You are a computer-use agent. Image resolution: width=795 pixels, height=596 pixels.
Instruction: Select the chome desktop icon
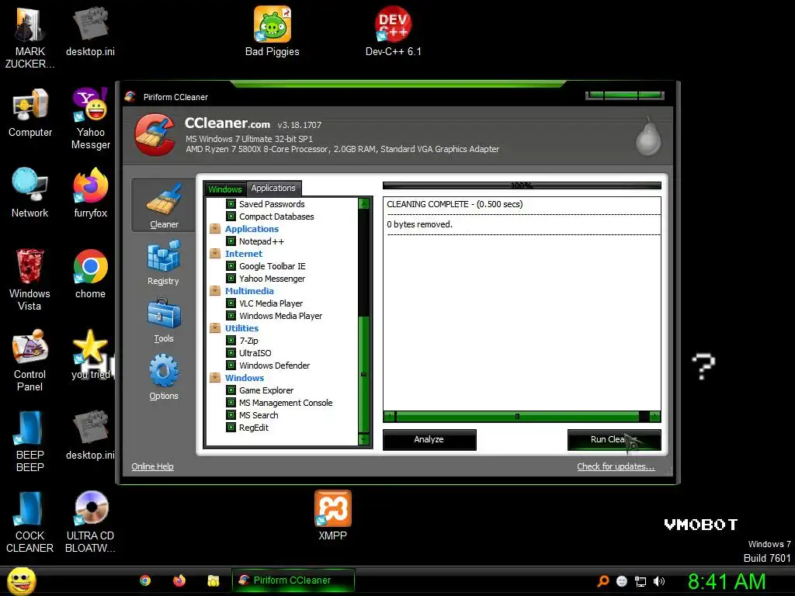pyautogui.click(x=90, y=274)
